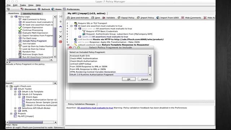Screen dimensions: 231x130
Task: Click Require HTTP Basic Credentials icon
Action: [x=84, y=31]
